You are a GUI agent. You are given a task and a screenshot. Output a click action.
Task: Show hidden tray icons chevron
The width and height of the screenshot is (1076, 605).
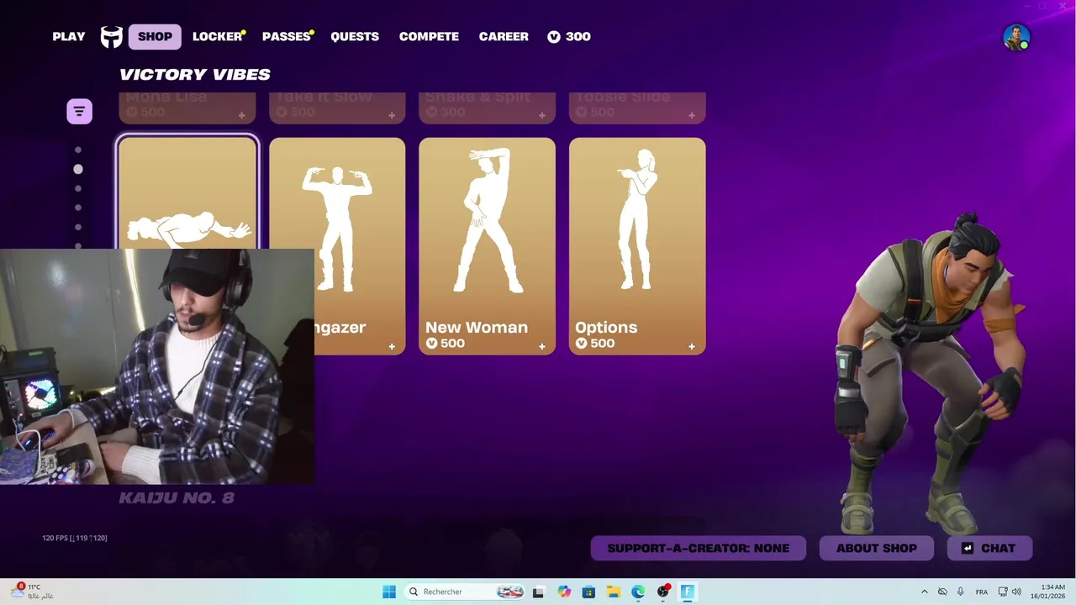point(925,592)
